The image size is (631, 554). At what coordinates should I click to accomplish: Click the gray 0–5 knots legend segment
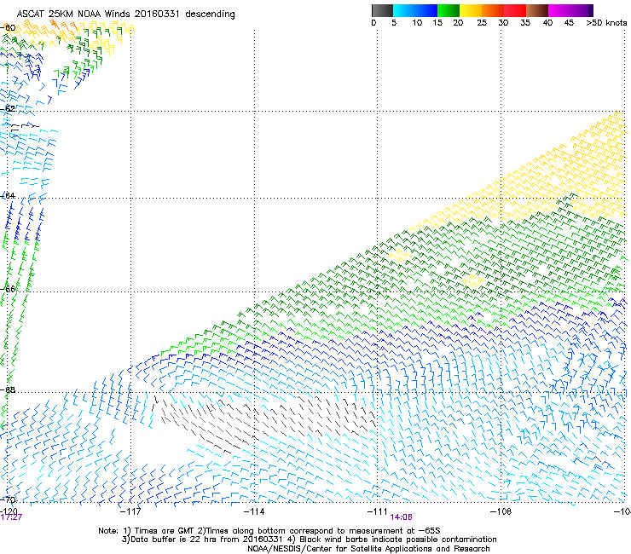tap(382, 10)
